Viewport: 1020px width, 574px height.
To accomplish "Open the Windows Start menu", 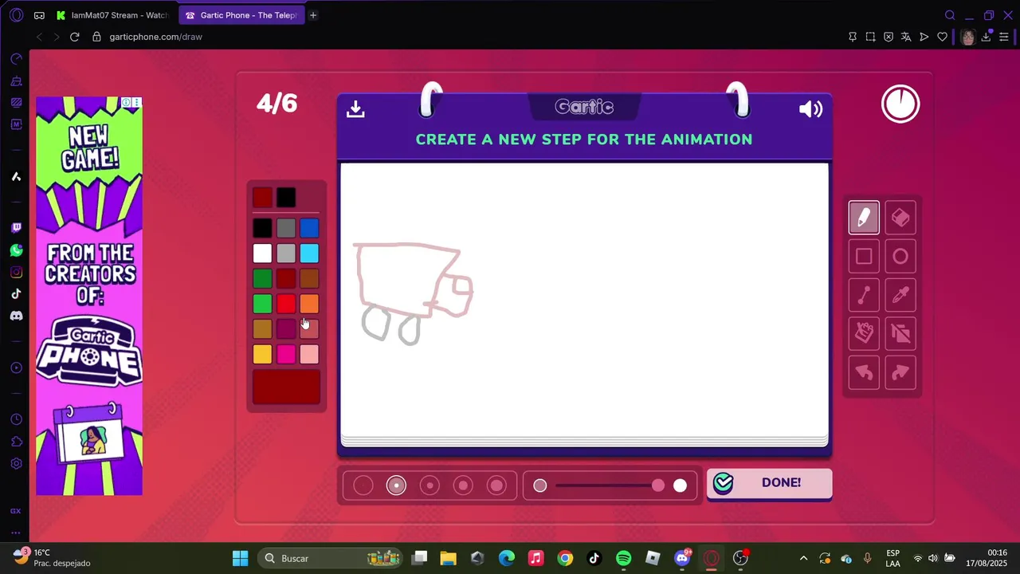I will click(240, 558).
